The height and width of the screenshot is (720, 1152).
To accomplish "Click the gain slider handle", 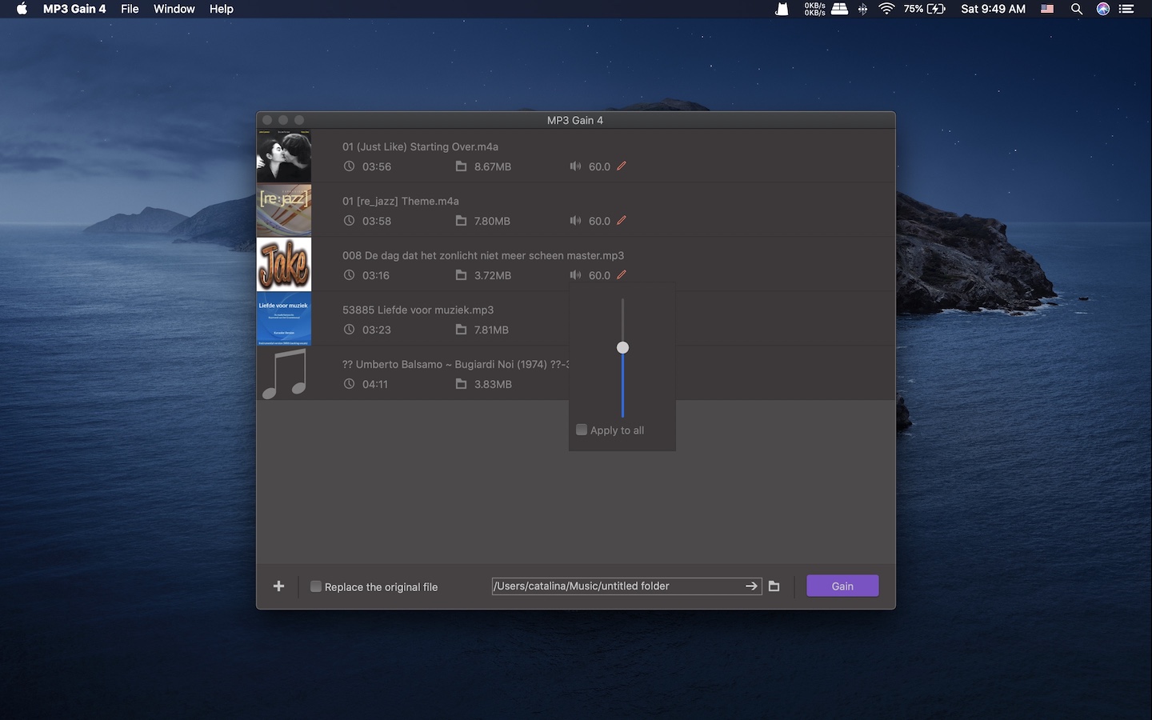I will tap(622, 347).
